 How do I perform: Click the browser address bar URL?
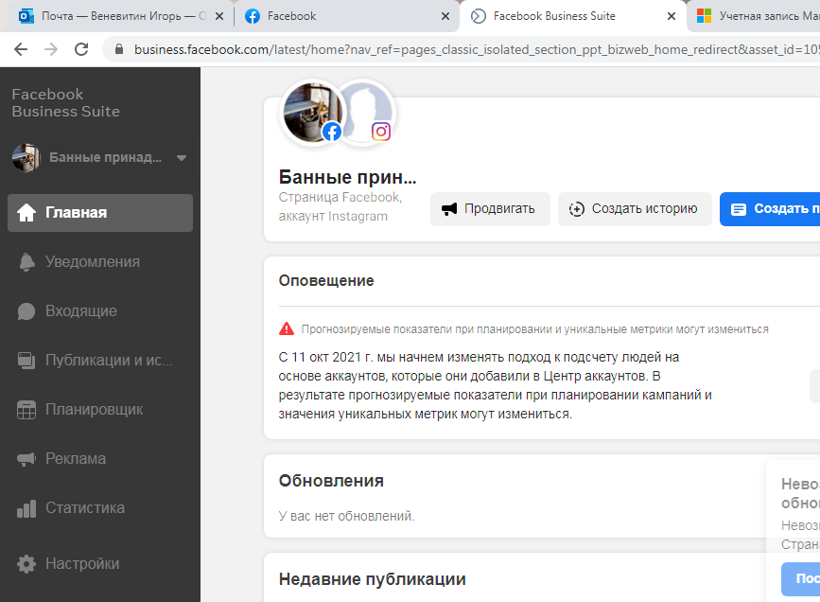(476, 49)
